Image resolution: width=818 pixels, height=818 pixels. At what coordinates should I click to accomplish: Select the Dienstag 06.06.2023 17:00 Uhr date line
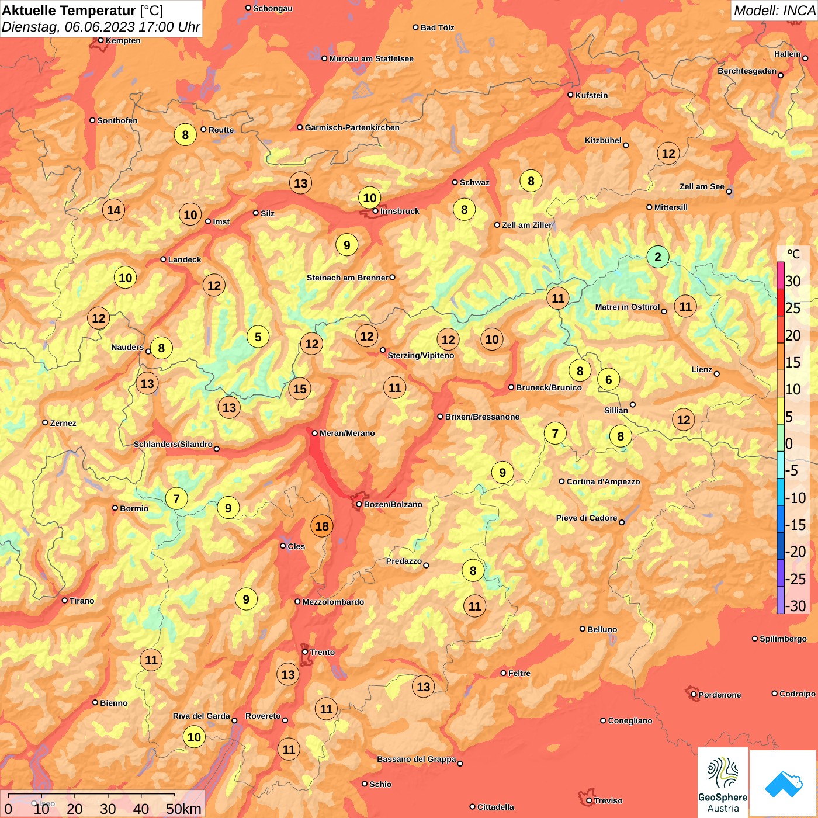pyautogui.click(x=100, y=27)
